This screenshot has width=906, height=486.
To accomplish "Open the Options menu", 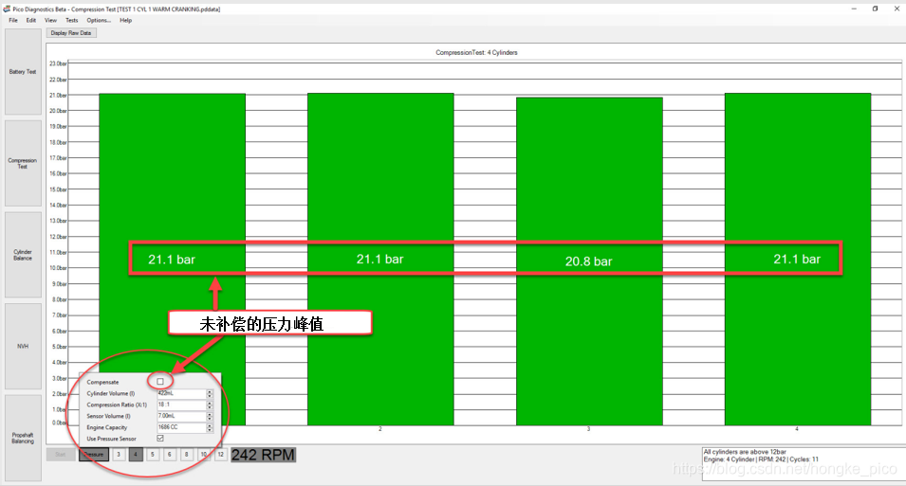I will click(x=99, y=20).
